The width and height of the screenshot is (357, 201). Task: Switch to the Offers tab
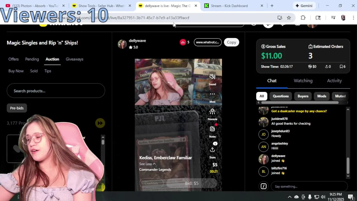click(13, 59)
